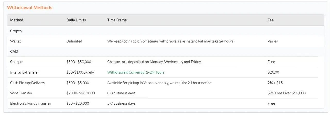Click $25 Free Over $10,000 fee
Viewport: 330px width, 117px height.
point(286,93)
